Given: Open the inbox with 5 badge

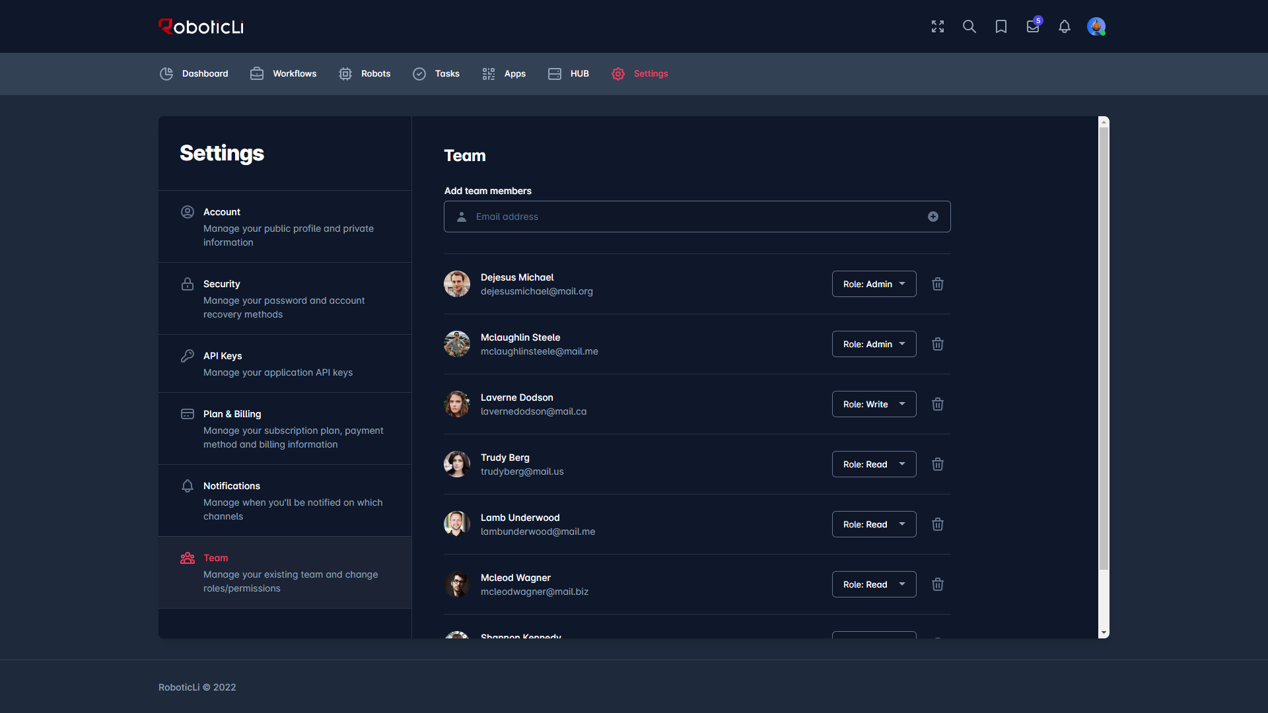Looking at the screenshot, I should coord(1034,26).
